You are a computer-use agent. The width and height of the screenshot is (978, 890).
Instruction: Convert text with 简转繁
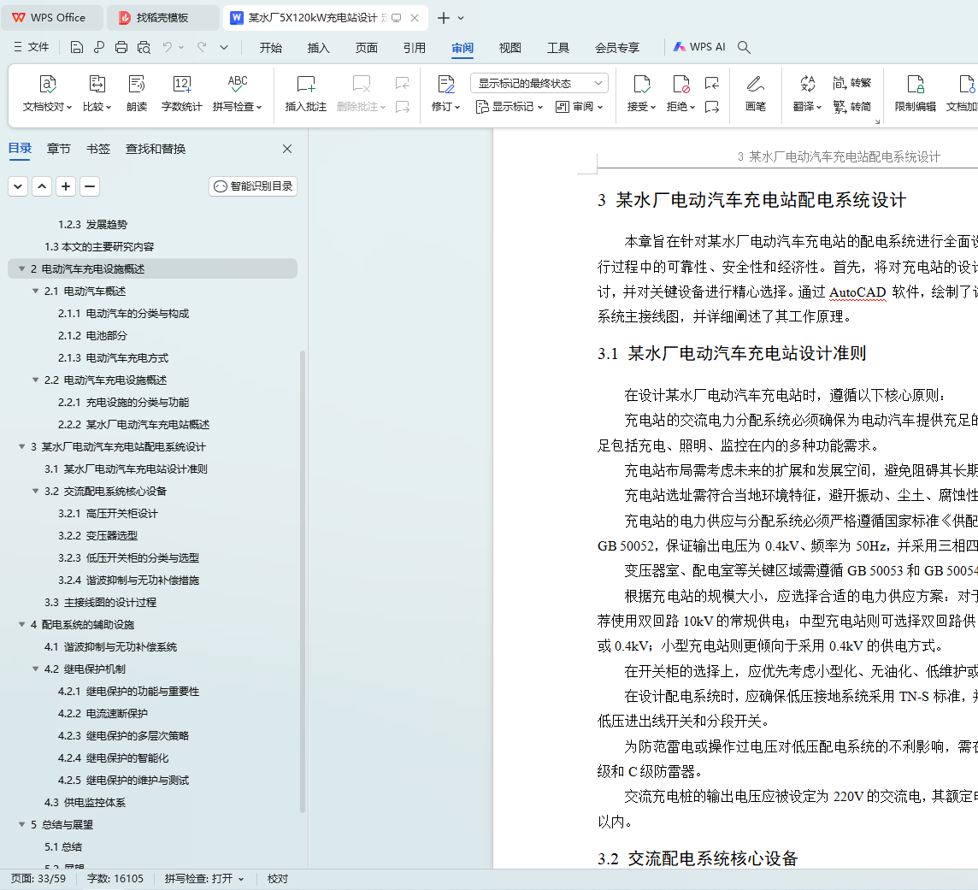852,83
